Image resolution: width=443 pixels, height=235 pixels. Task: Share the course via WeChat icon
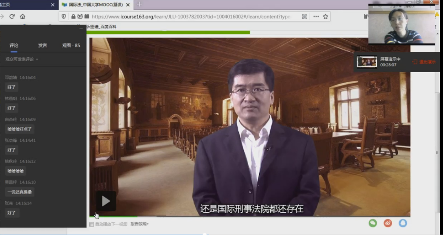373,223
